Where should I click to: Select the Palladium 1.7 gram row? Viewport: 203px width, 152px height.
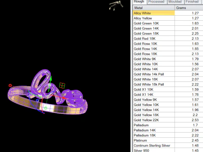pyautogui.click(x=168, y=125)
